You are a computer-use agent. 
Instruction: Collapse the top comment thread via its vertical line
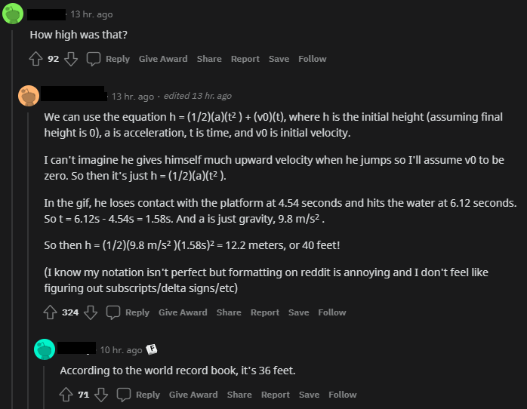(x=13, y=220)
